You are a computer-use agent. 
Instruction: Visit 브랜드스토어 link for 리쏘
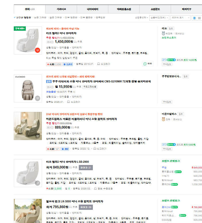(169, 38)
